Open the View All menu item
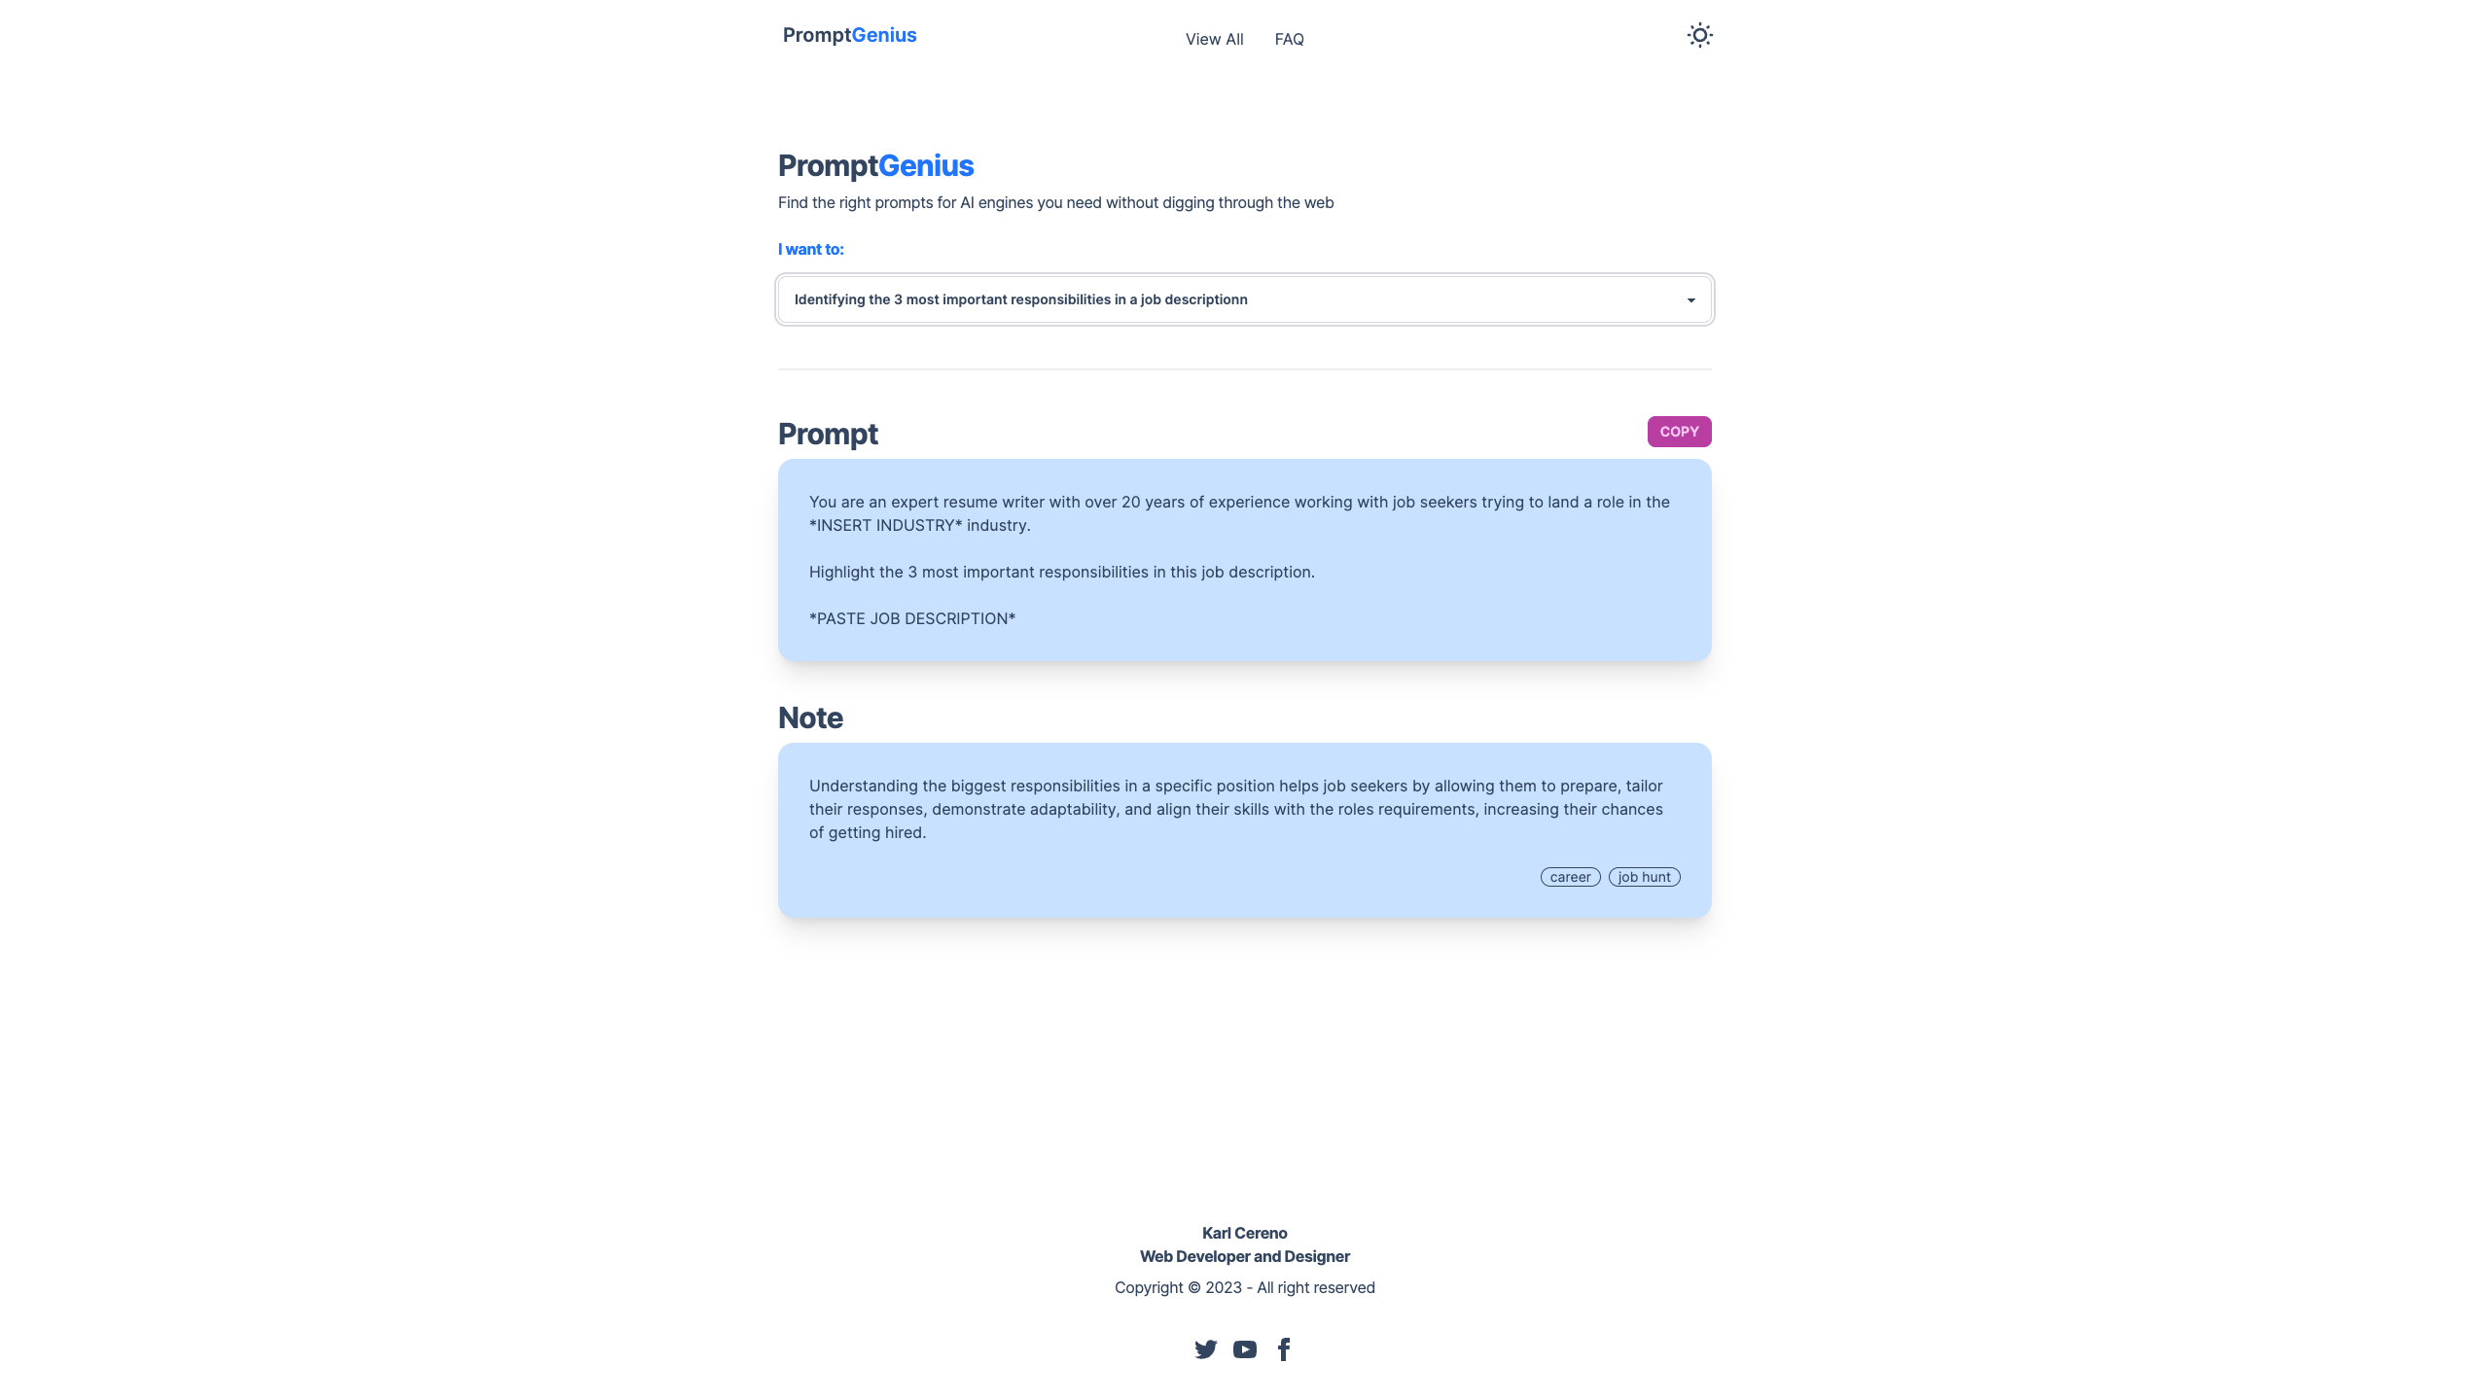2490x1400 pixels. [x=1214, y=39]
